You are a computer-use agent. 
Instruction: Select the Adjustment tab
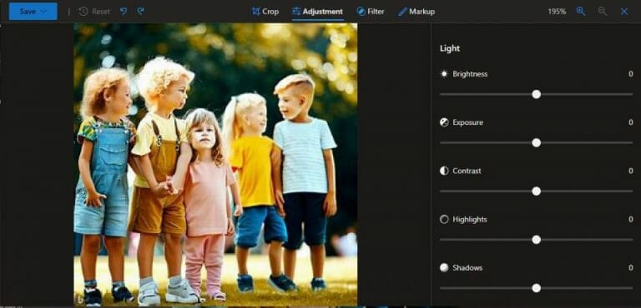318,12
